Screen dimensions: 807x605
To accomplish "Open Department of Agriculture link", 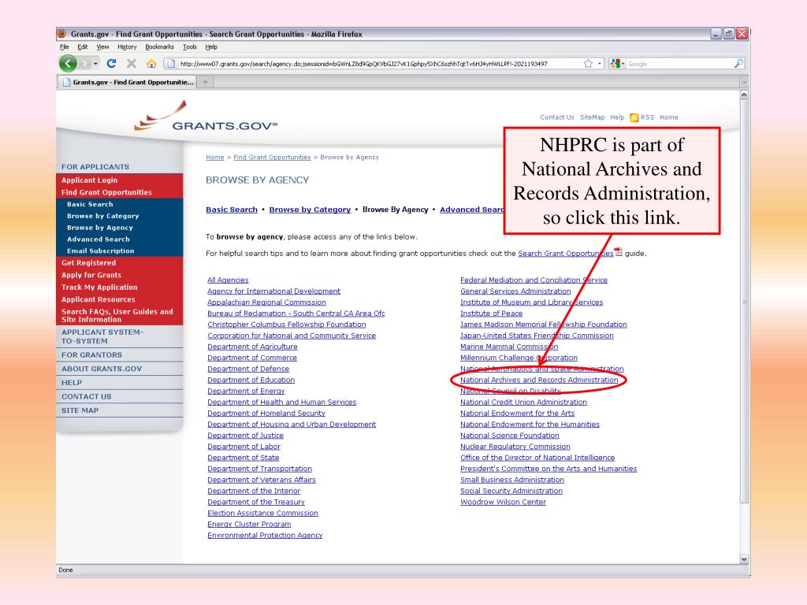I will click(252, 347).
